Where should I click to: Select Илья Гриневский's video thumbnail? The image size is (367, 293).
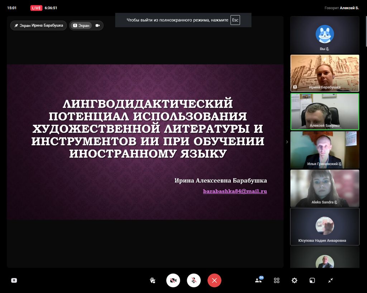pos(325,150)
